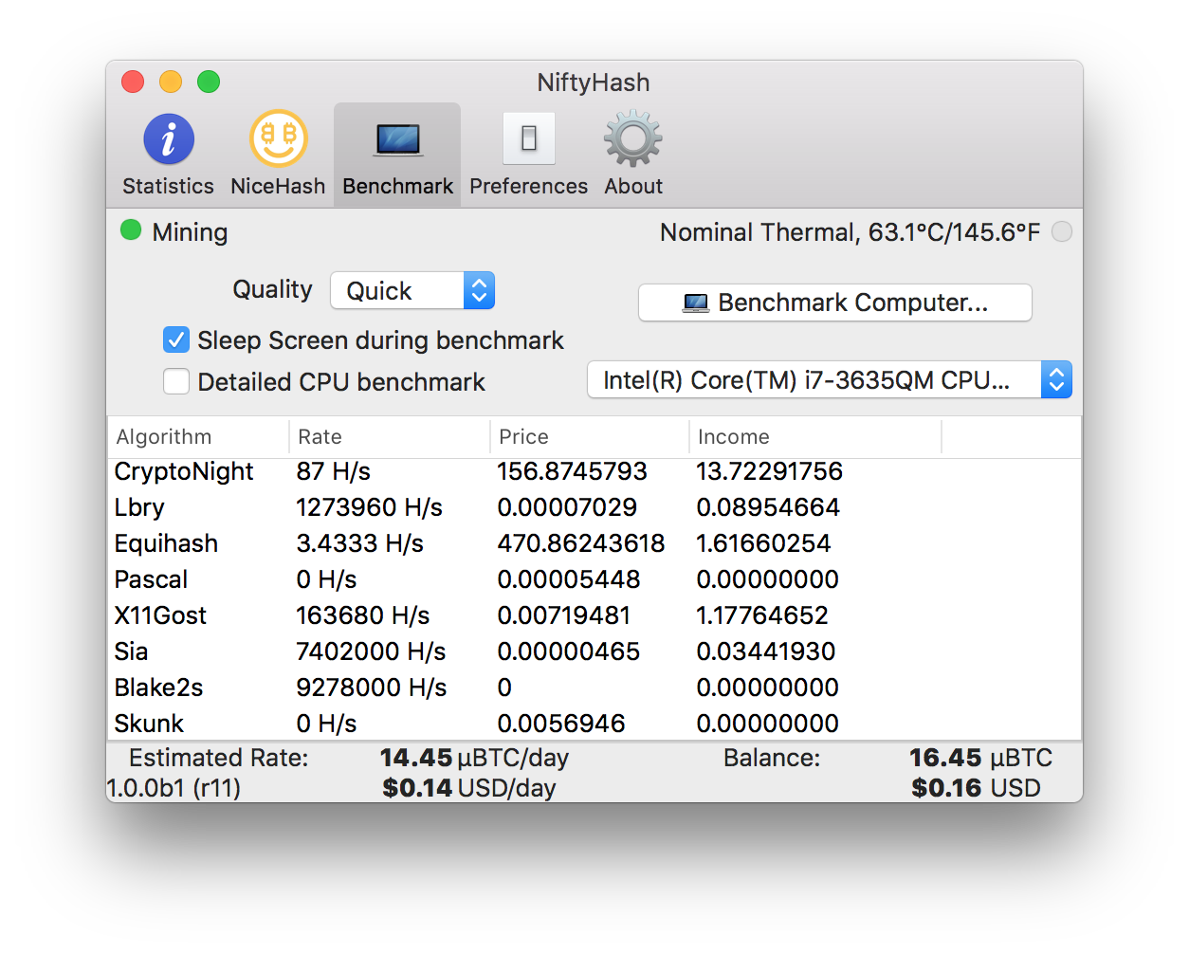Viewport: 1189px width, 954px height.
Task: Select the Equihash algorithm row
Action: pos(594,543)
